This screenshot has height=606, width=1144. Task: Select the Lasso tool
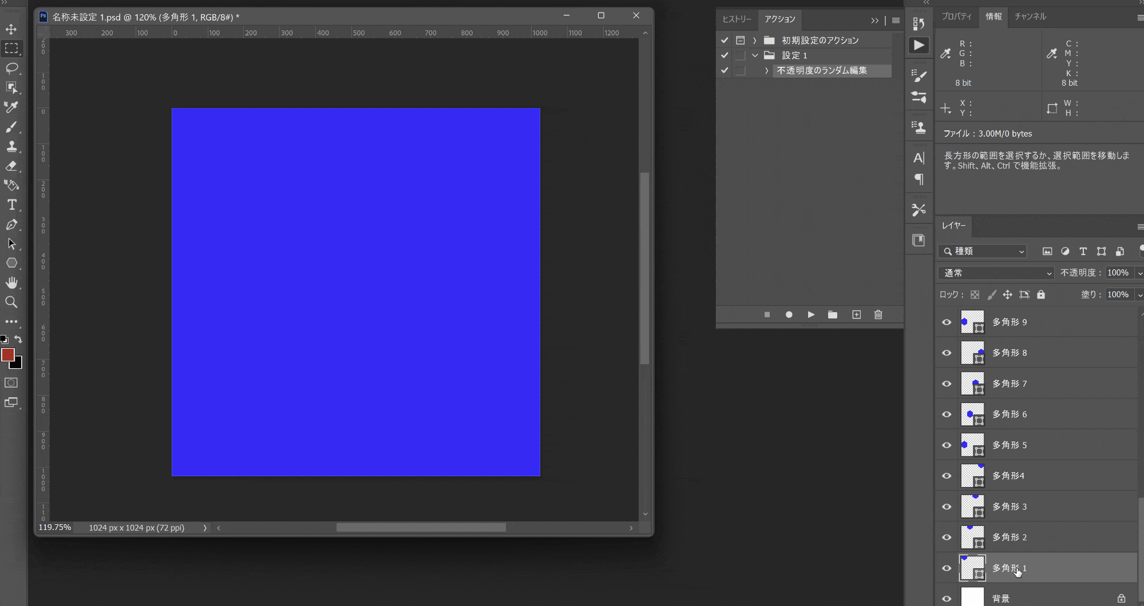pyautogui.click(x=11, y=68)
